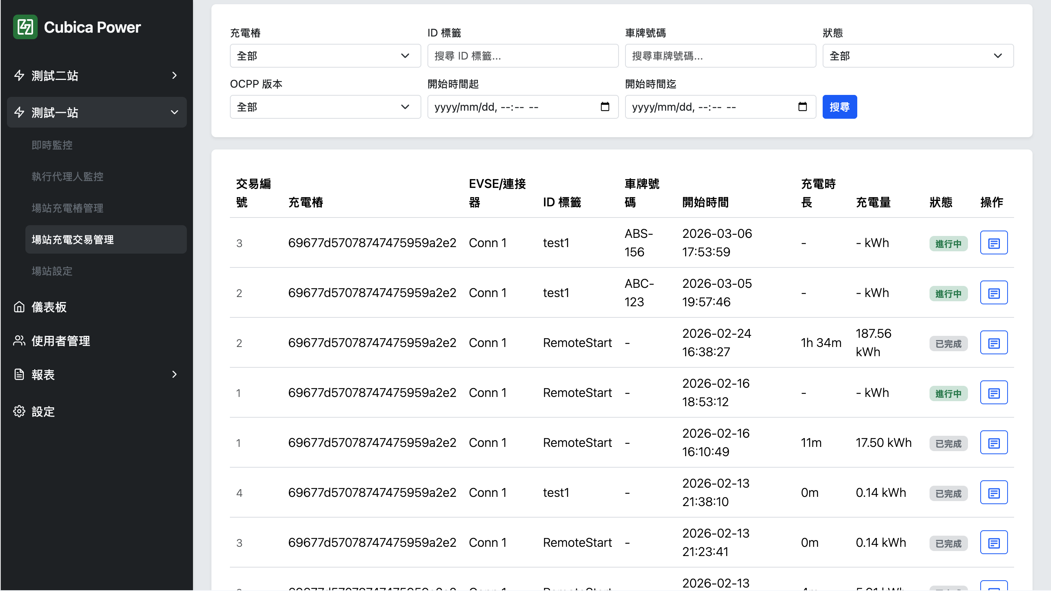Open 場站設定 in the sidebar
The height and width of the screenshot is (591, 1051).
coord(52,271)
